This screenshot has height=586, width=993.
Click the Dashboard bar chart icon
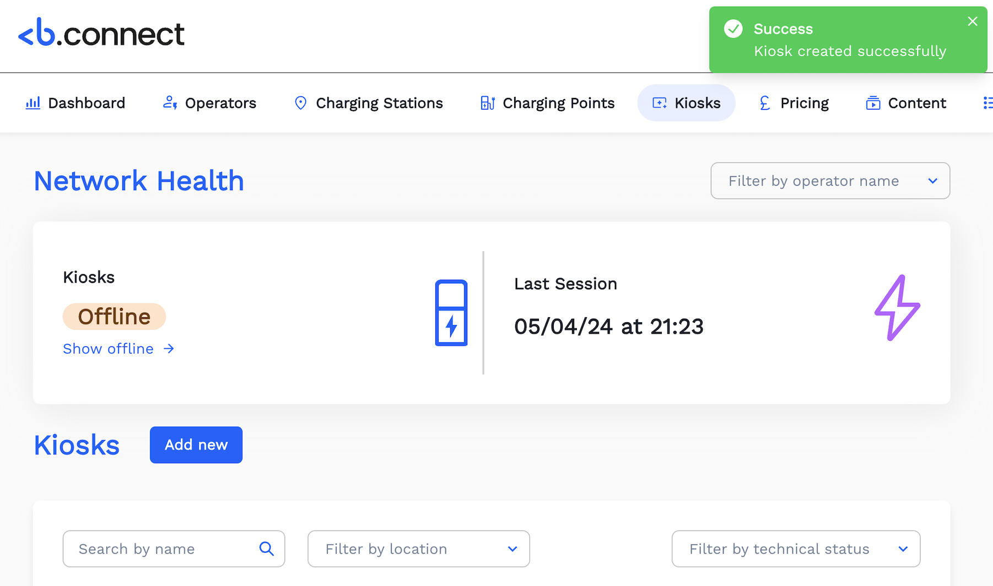coord(33,103)
